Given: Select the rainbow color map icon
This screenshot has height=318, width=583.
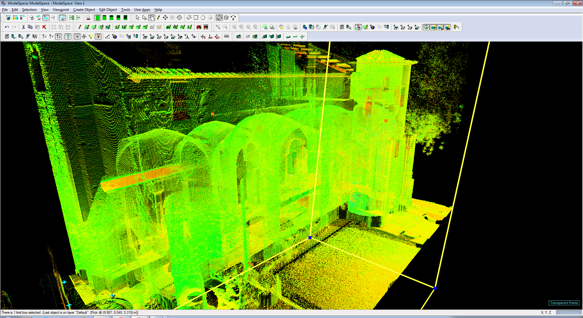Looking at the screenshot, I should [15, 18].
